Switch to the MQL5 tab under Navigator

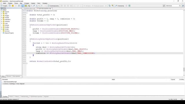click(x=3, y=76)
